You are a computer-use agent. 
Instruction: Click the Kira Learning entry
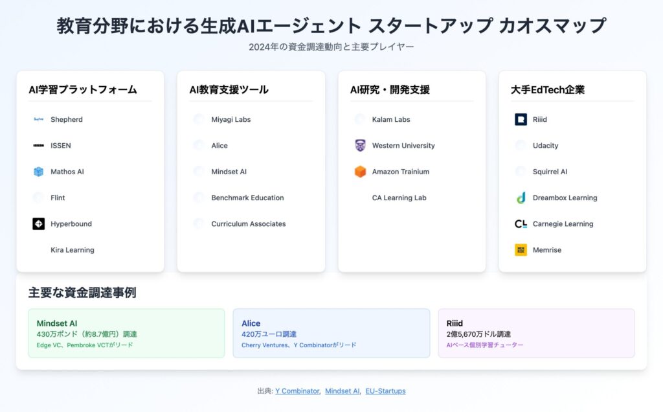[x=73, y=250]
